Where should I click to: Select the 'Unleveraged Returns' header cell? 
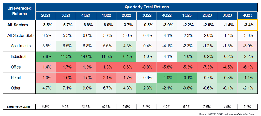[x=19, y=11]
